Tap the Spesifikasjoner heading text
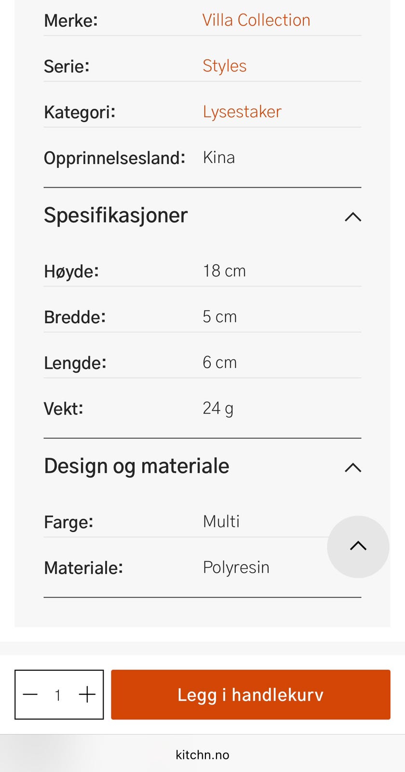This screenshot has width=405, height=772. coord(116,215)
